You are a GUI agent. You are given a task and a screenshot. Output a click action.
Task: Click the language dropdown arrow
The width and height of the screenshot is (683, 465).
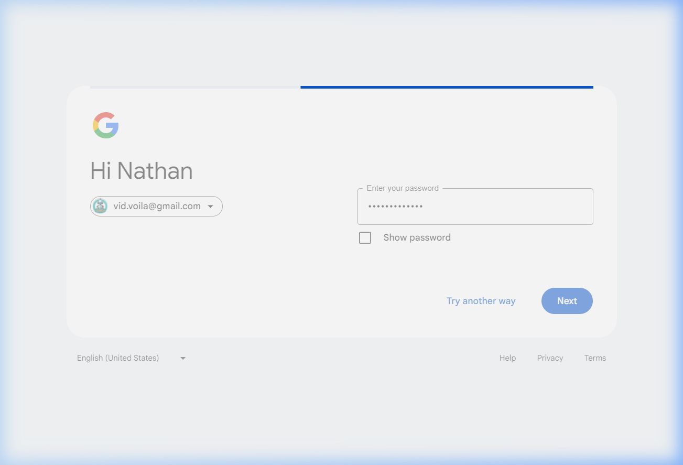point(183,358)
